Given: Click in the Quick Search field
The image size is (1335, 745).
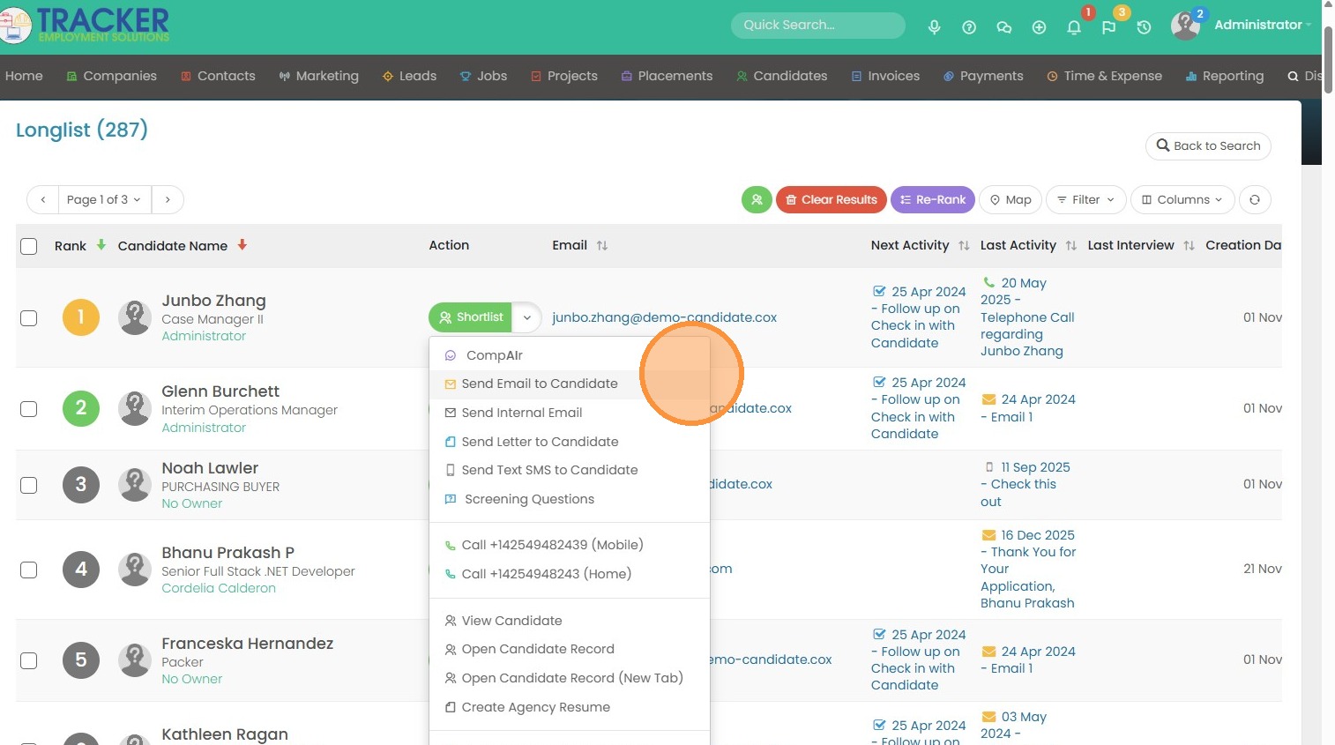Looking at the screenshot, I should pos(818,26).
